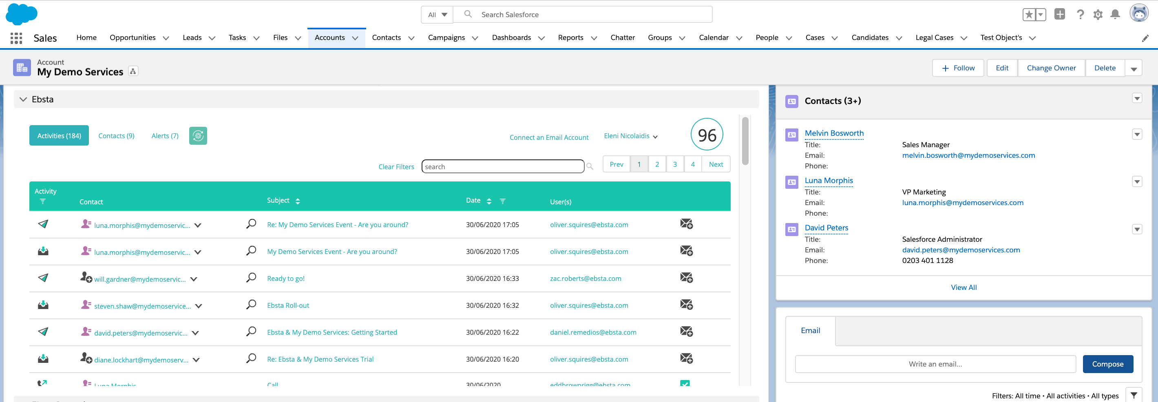The width and height of the screenshot is (1158, 402).
Task: Open the Date column filter funnel
Action: [x=503, y=201]
